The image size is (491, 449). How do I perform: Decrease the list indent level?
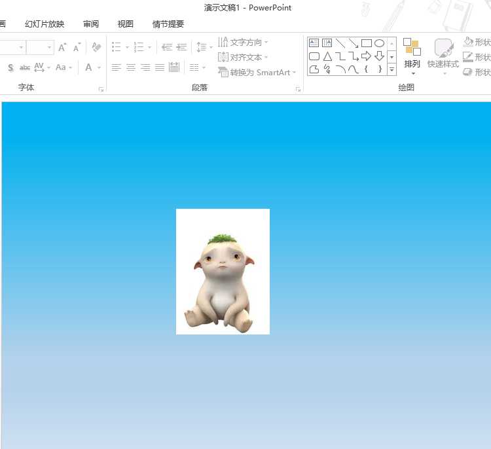[166, 47]
